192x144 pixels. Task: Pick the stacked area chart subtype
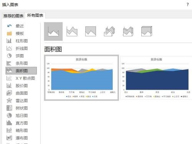pos(72,31)
